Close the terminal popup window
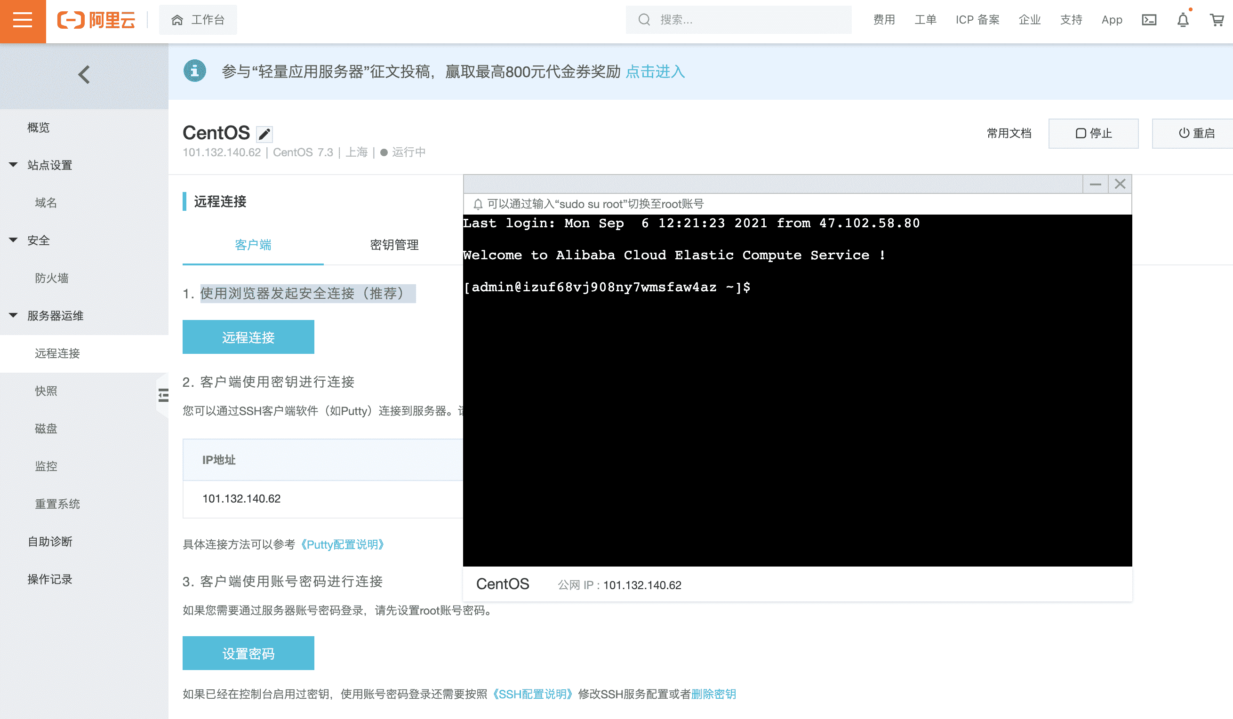 pos(1120,184)
